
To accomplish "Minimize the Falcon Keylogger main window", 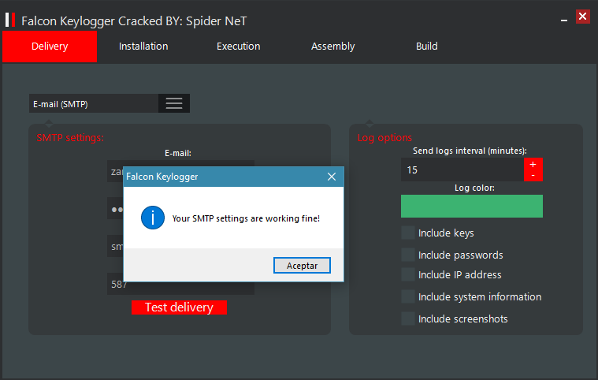I will pyautogui.click(x=564, y=20).
